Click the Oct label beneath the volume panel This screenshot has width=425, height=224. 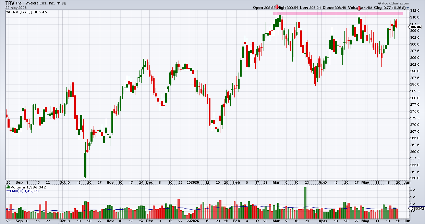click(62, 221)
